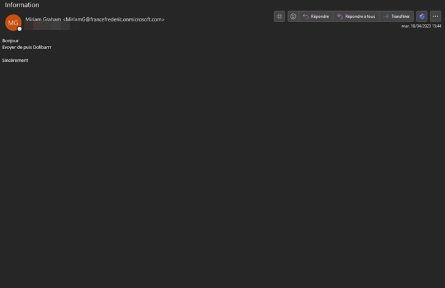Click the francefrederic.onmicrosoft.com email address
This screenshot has width=445, height=288.
pyautogui.click(x=114, y=20)
